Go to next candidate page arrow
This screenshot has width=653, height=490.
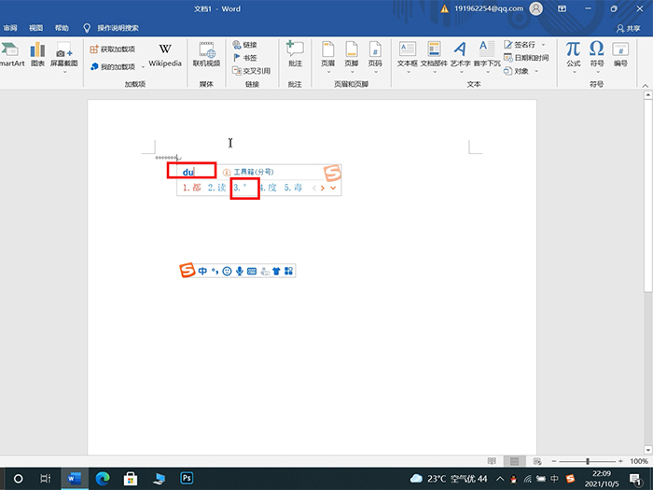(323, 189)
